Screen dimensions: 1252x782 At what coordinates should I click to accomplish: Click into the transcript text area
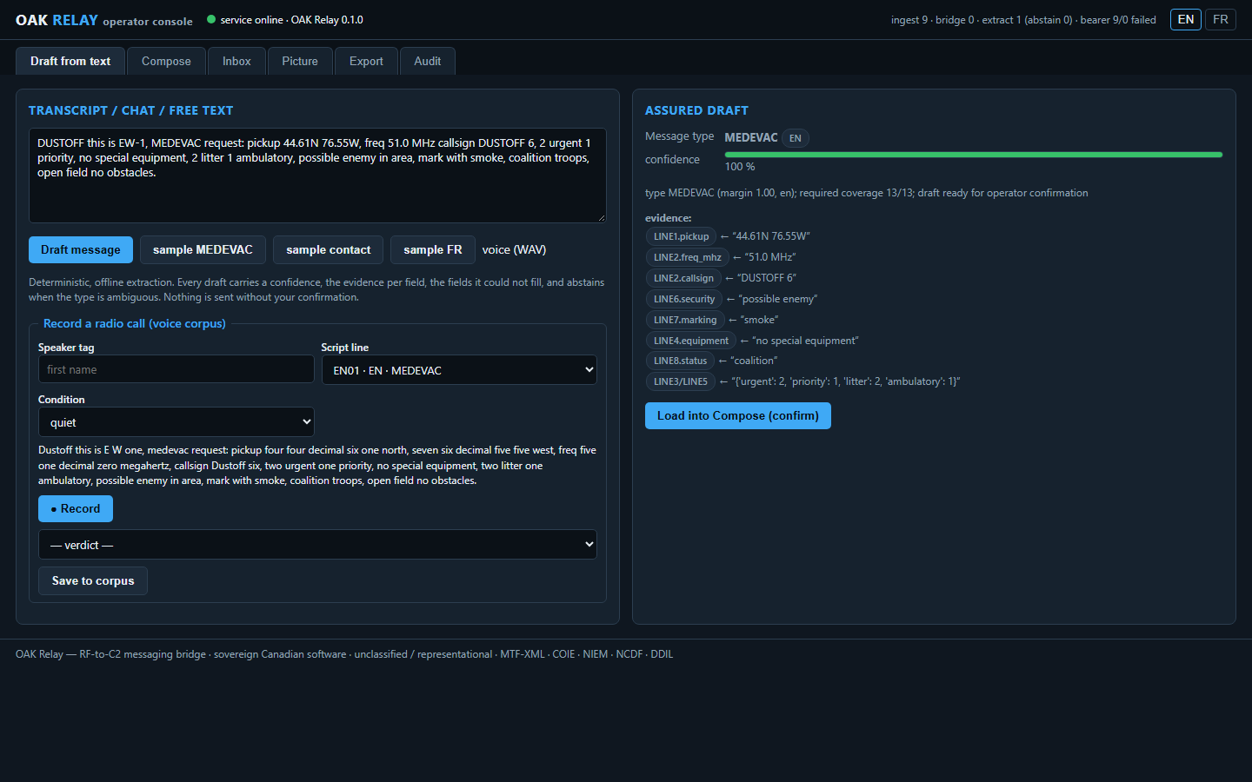317,176
